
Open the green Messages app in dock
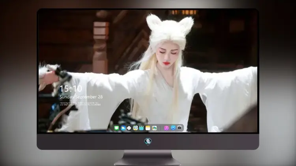116,128
